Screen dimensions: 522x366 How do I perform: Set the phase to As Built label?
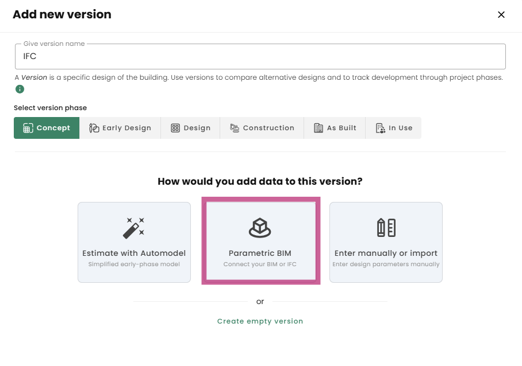(x=341, y=128)
